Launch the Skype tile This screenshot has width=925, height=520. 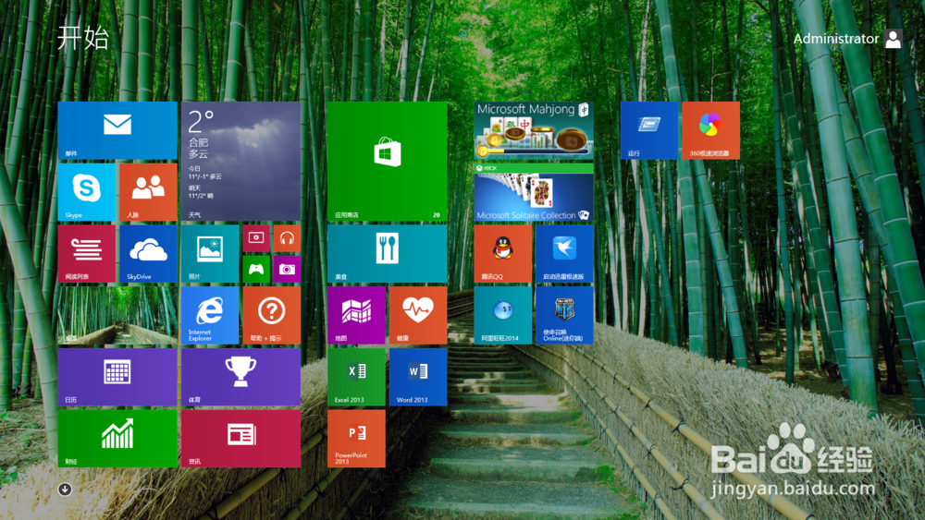coord(87,192)
